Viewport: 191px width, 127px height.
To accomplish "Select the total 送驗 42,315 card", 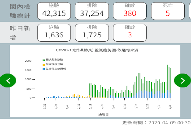I will (x=53, y=10).
